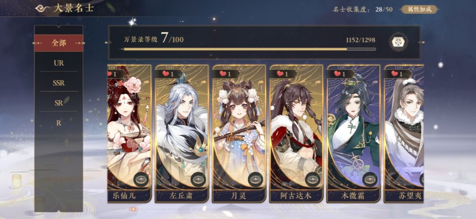
Task: Open the 阿古达木 character card
Action: (x=296, y=134)
